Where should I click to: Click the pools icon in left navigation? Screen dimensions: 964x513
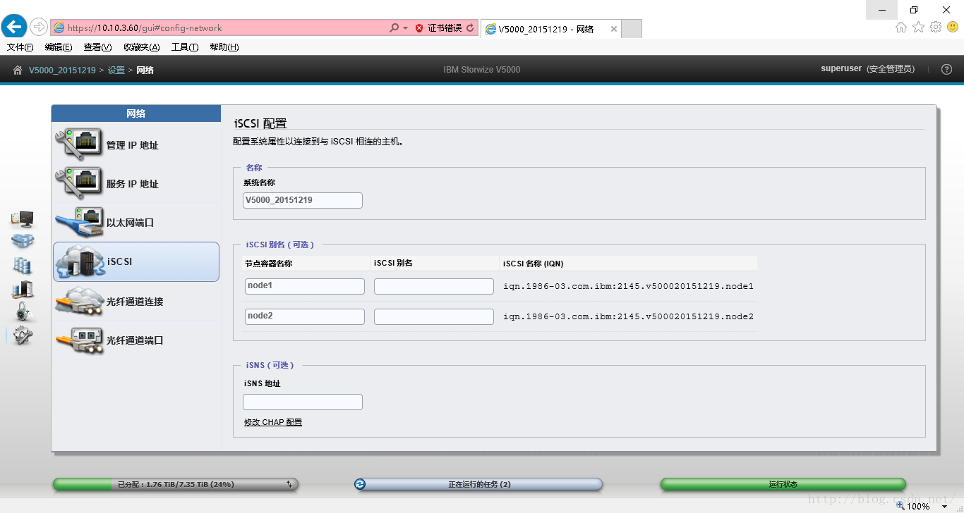22,242
